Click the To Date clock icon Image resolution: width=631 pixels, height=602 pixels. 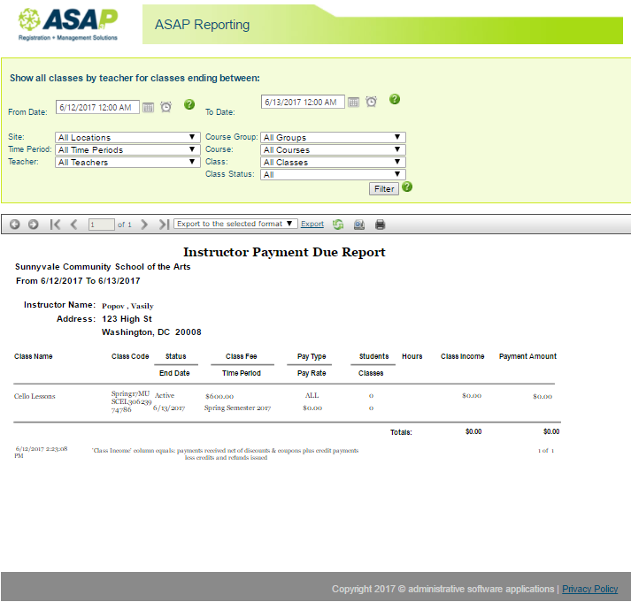point(371,102)
